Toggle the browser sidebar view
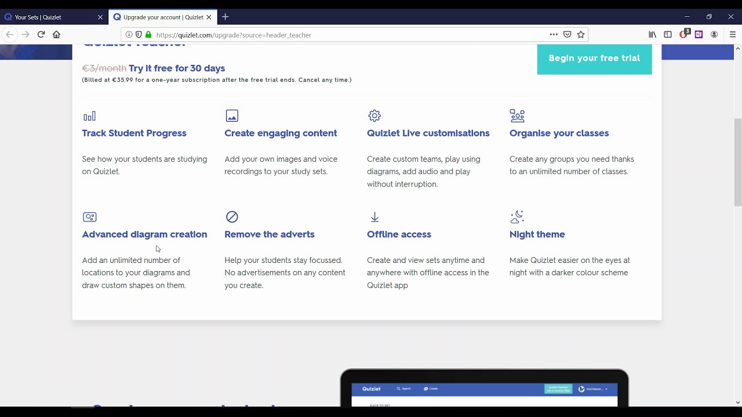Screen dimensions: 742x417 (668, 35)
